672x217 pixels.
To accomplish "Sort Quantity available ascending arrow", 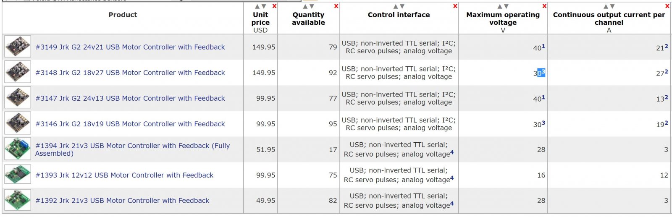I will [305, 6].
